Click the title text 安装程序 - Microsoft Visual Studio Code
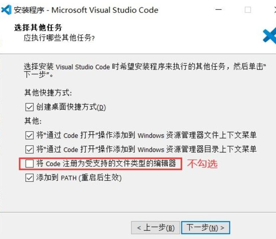This screenshot has height=239, width=276. click(x=86, y=10)
